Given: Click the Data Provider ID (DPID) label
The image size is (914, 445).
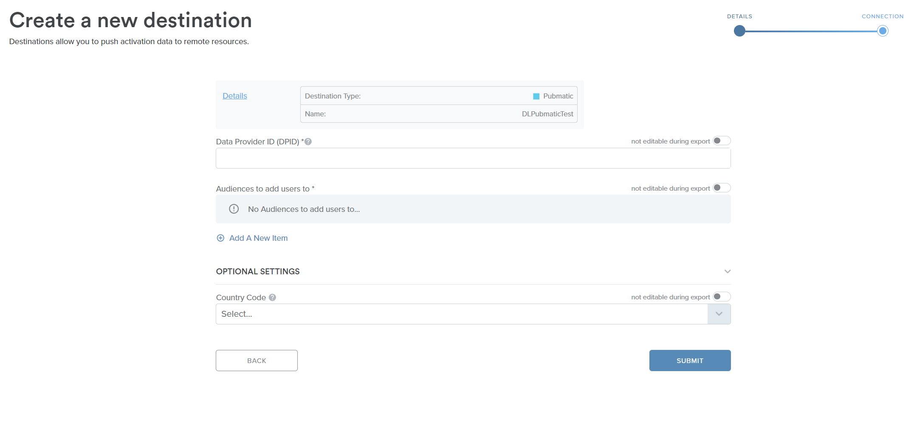Looking at the screenshot, I should pyautogui.click(x=258, y=142).
